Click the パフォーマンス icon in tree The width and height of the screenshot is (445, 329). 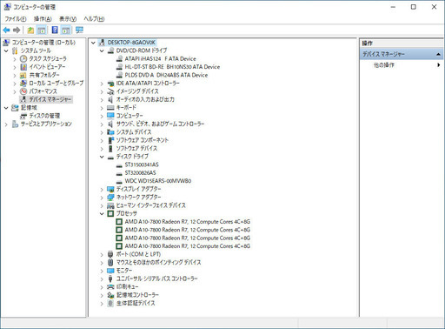coord(23,91)
